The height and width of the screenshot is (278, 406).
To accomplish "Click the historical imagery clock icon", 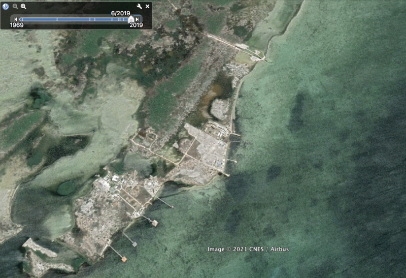I will pyautogui.click(x=6, y=7).
